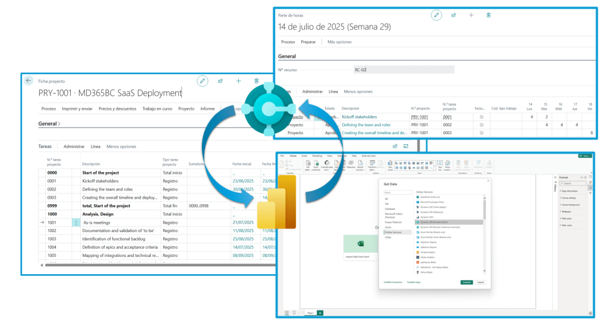Click the plus icon in Ficha proyecto header
Image resolution: width=608 pixels, height=327 pixels.
coord(238,81)
